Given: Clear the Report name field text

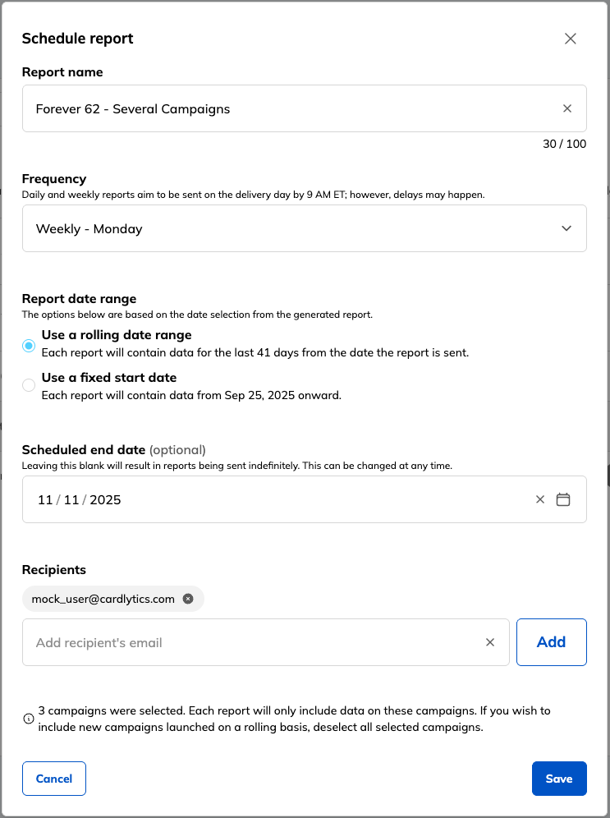Looking at the screenshot, I should [566, 108].
